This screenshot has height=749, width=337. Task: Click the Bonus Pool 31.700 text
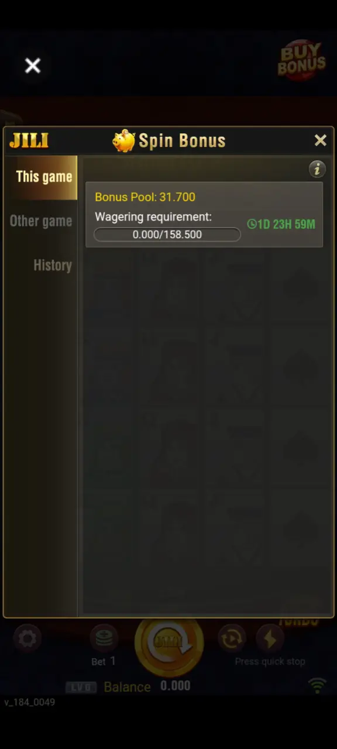(145, 197)
